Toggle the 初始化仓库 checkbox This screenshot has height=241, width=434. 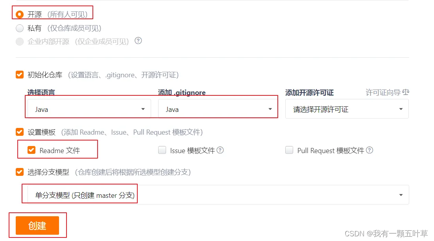(20, 75)
